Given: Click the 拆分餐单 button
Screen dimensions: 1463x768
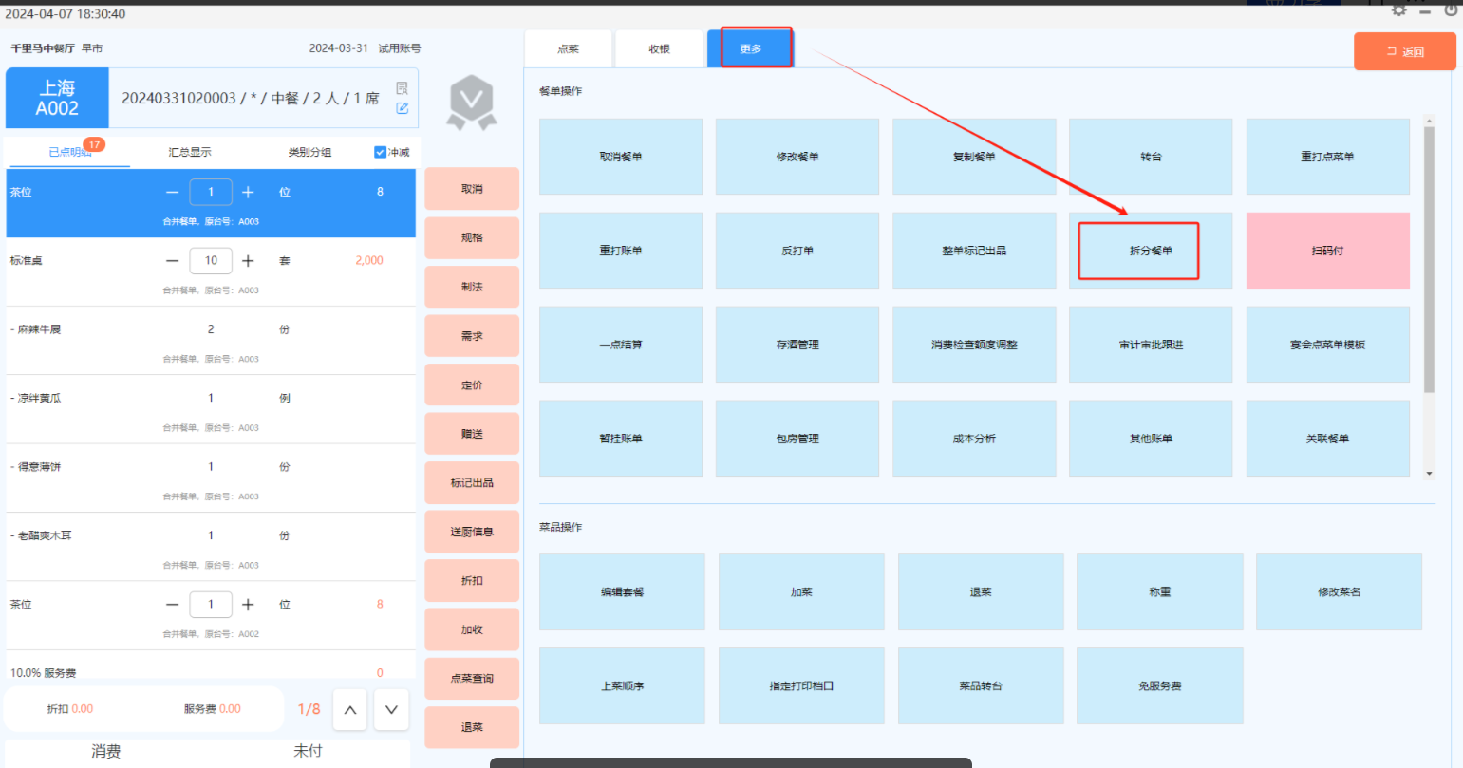Looking at the screenshot, I should (x=1151, y=251).
